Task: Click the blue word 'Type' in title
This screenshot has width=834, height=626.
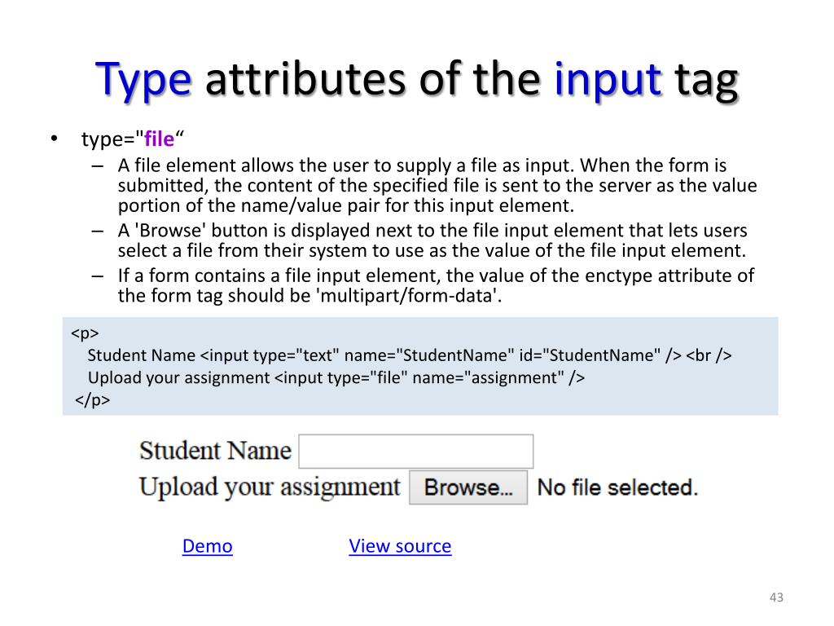Action: [x=144, y=82]
